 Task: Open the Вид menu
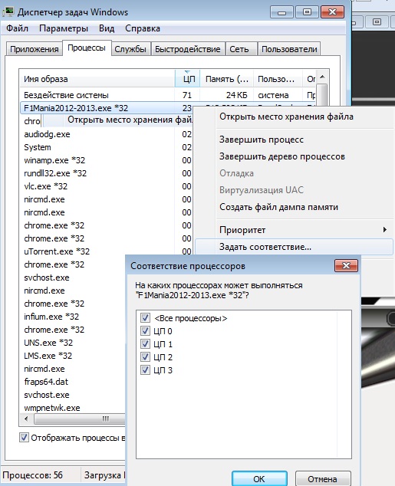tap(107, 28)
